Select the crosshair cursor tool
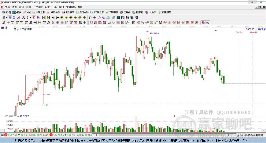This screenshot has height=143, width=266. coord(95,18)
